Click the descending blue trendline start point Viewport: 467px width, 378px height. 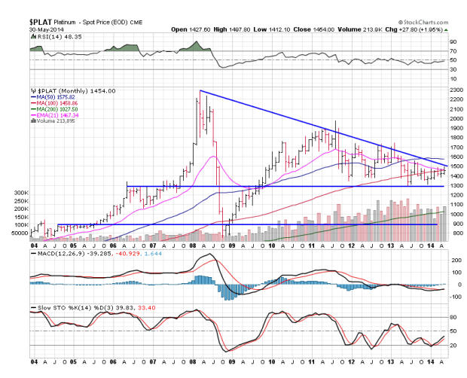(x=200, y=90)
